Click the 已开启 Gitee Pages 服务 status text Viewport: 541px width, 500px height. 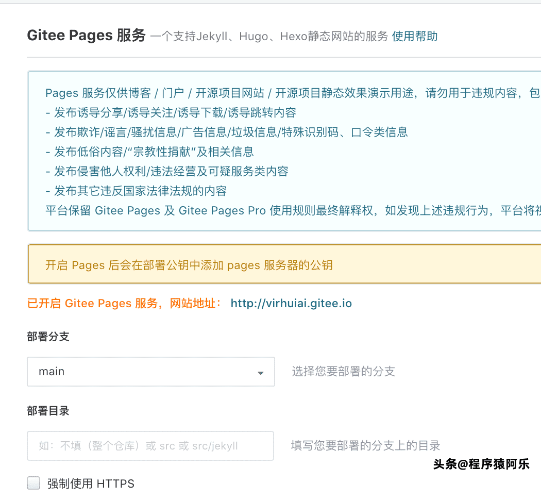pyautogui.click(x=124, y=303)
